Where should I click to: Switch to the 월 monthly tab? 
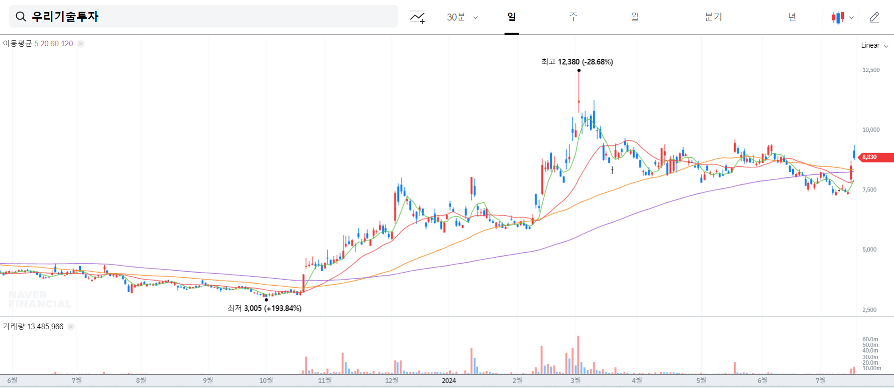point(634,17)
